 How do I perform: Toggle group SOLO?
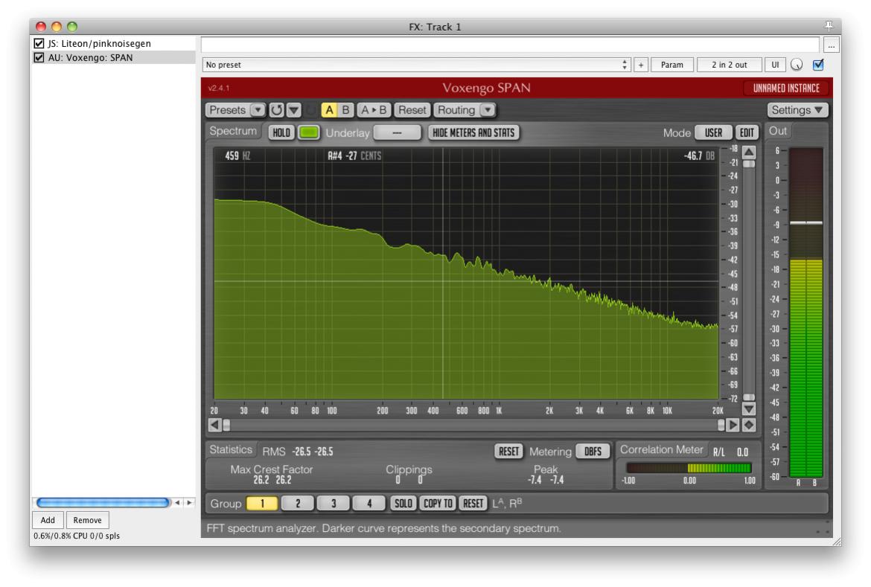403,503
